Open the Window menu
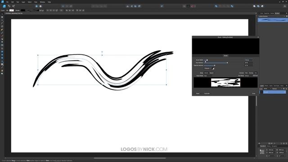This screenshot has width=288, height=162. 42,2
